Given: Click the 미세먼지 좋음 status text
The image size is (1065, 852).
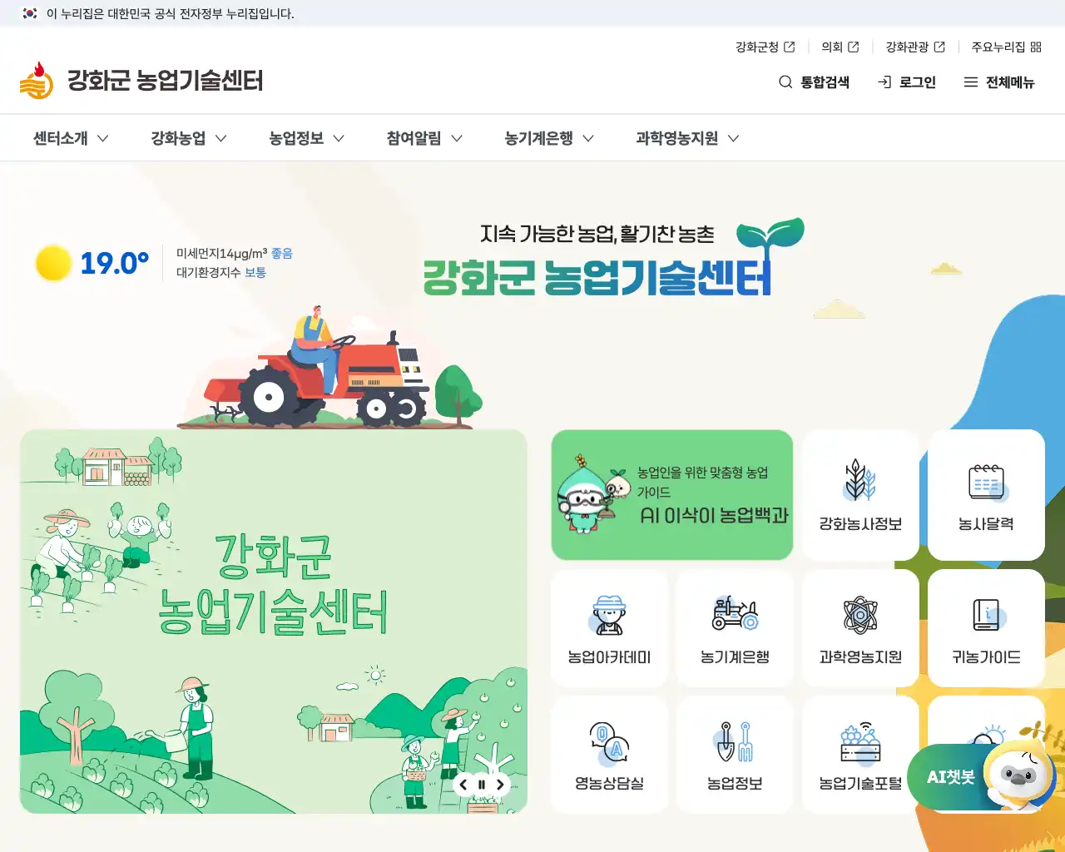Looking at the screenshot, I should coord(235,253).
